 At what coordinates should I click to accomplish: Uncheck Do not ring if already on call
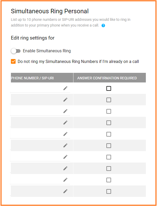[x=13, y=62]
